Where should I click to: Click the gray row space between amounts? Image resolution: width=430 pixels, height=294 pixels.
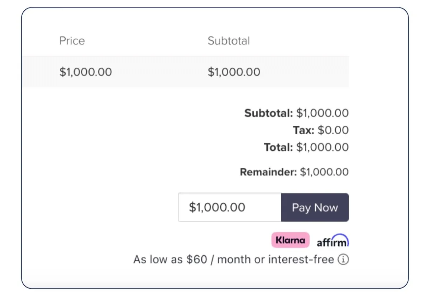tap(159, 72)
